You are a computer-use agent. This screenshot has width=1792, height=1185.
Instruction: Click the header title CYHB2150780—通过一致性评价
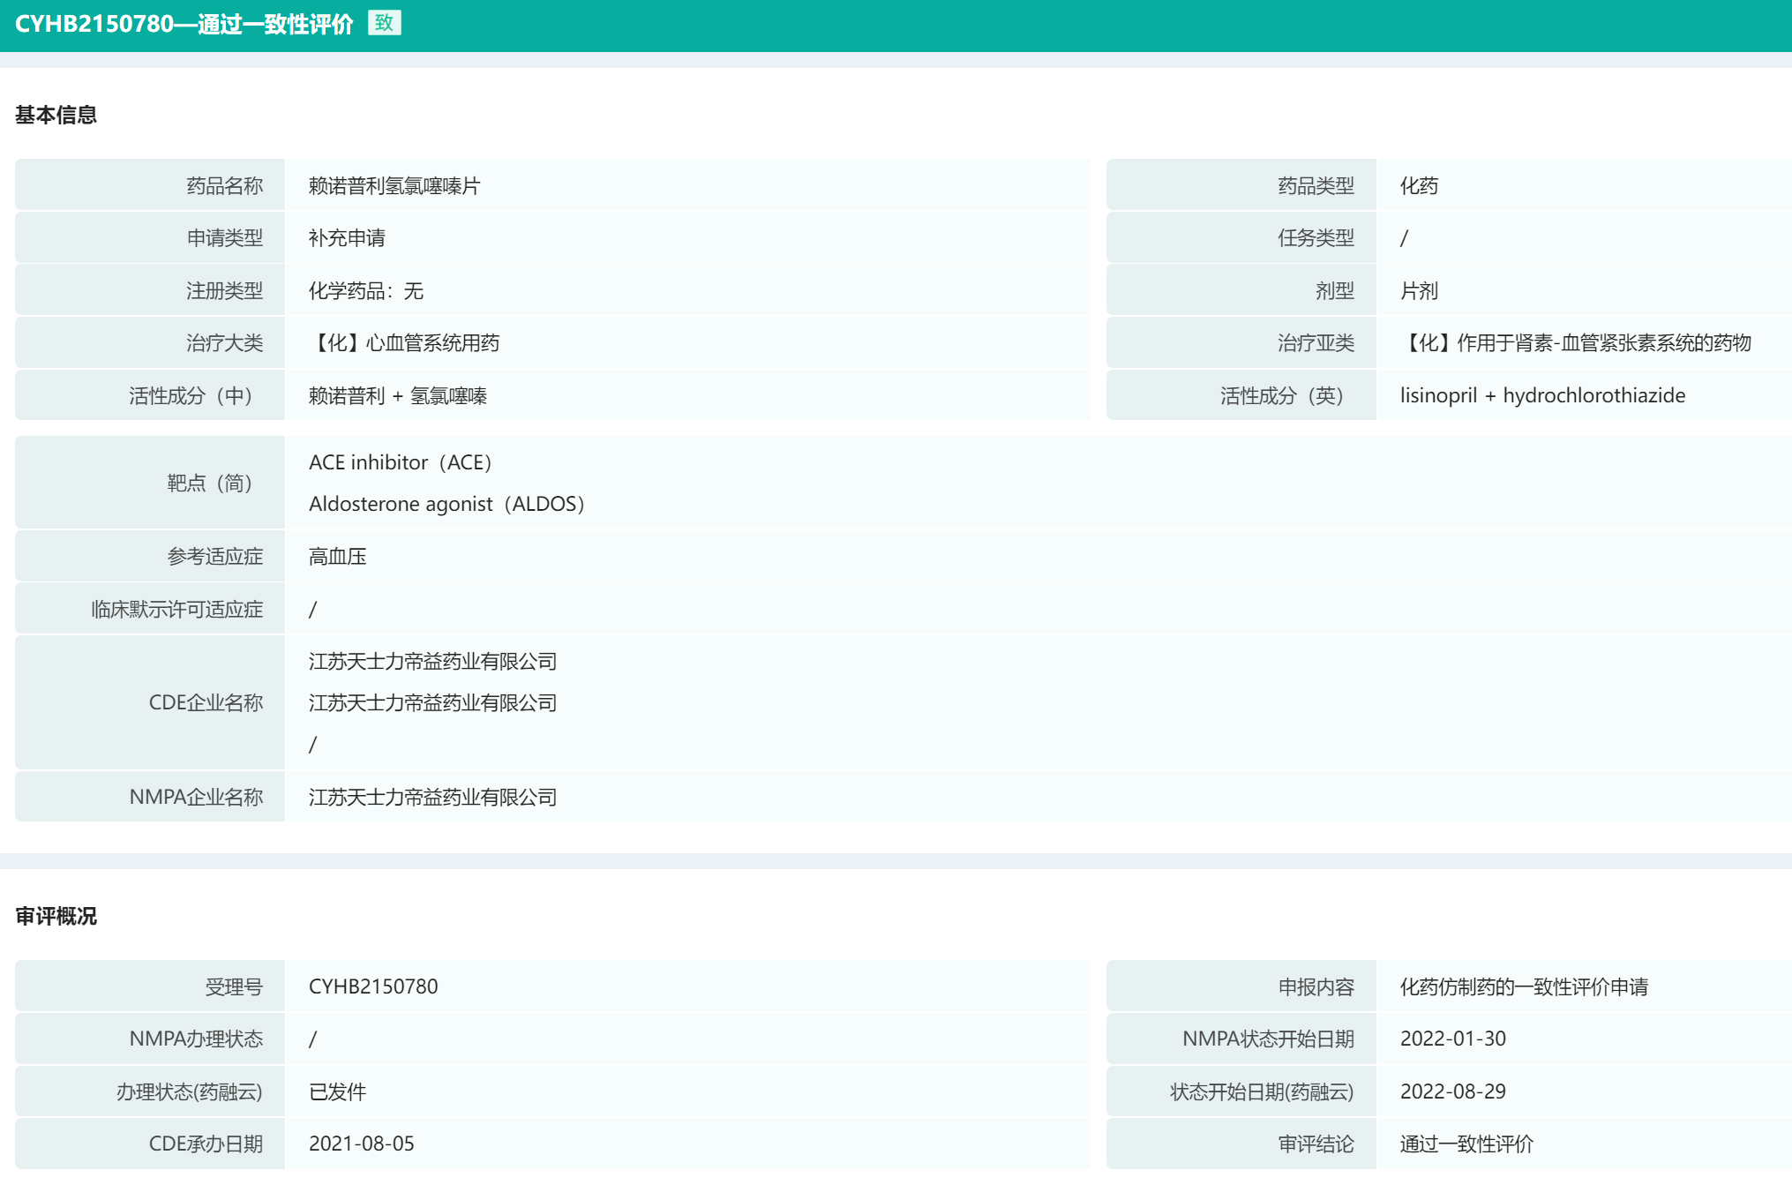pyautogui.click(x=184, y=24)
